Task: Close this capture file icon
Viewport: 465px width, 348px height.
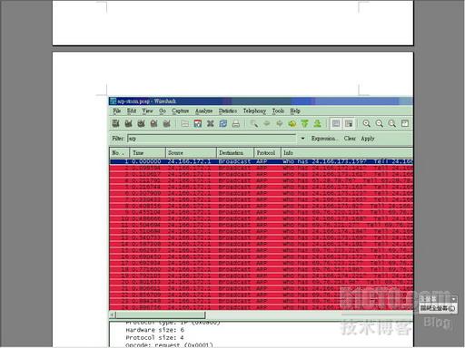Action: click(x=211, y=123)
